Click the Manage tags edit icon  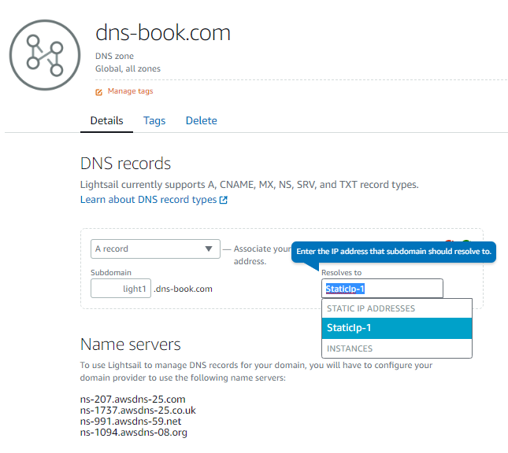pos(98,92)
